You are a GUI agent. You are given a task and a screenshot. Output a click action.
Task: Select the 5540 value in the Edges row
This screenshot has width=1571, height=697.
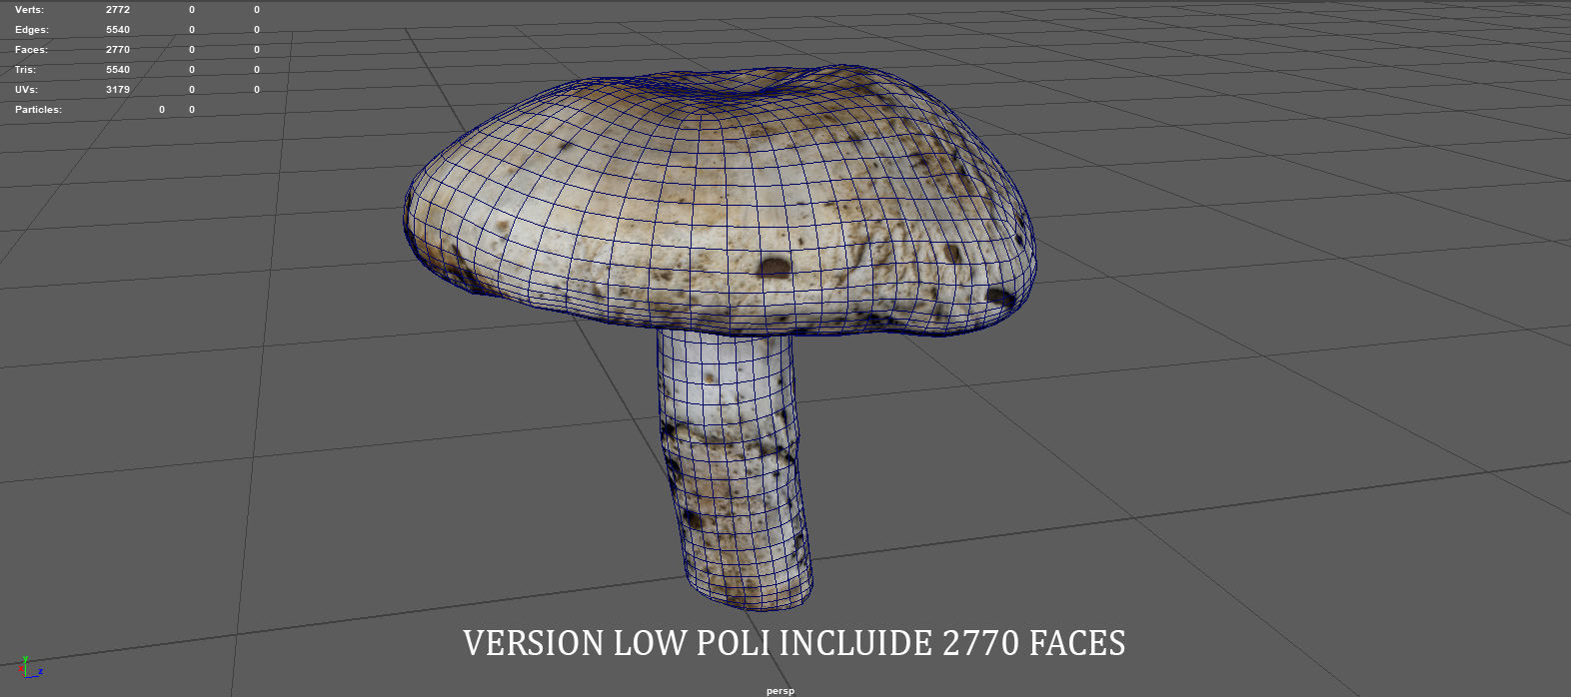(118, 30)
